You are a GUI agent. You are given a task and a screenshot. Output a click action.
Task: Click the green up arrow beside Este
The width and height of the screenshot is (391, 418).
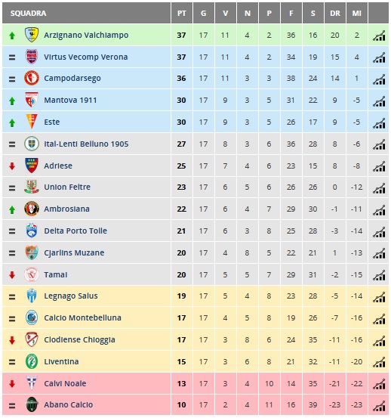coord(12,122)
